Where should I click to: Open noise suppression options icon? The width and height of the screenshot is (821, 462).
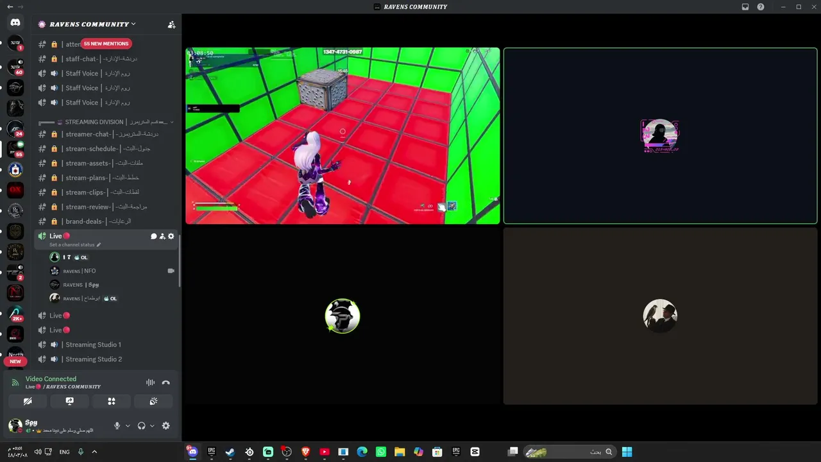[x=150, y=382]
